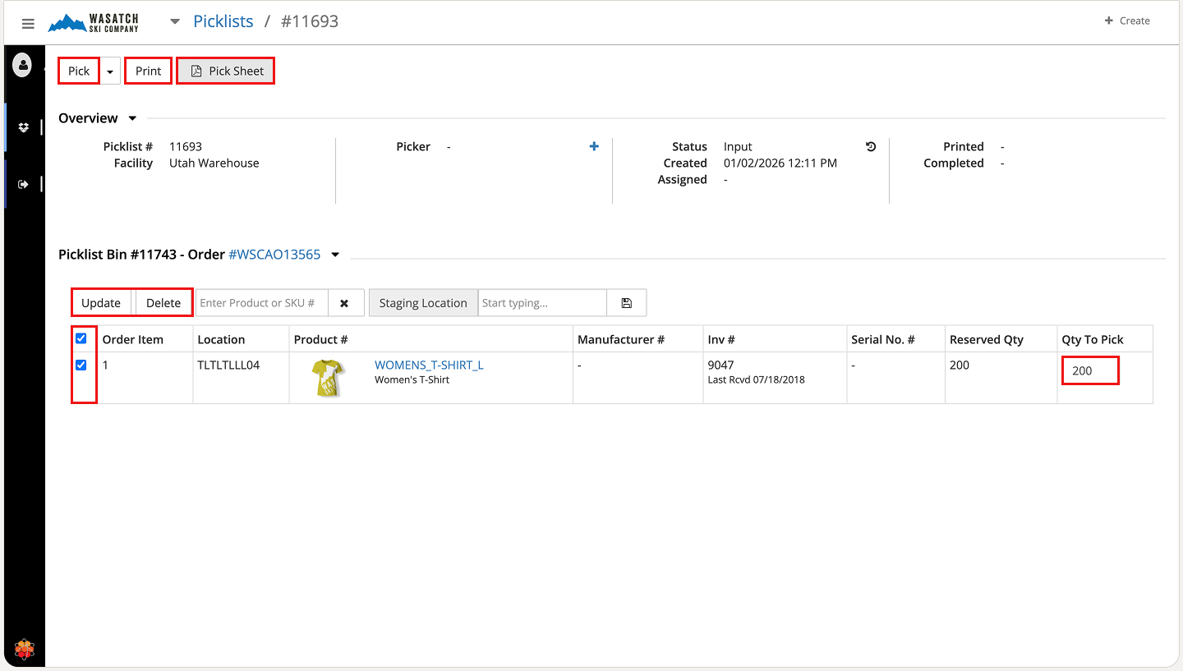Toggle the select-all checkbox in table header

point(81,338)
